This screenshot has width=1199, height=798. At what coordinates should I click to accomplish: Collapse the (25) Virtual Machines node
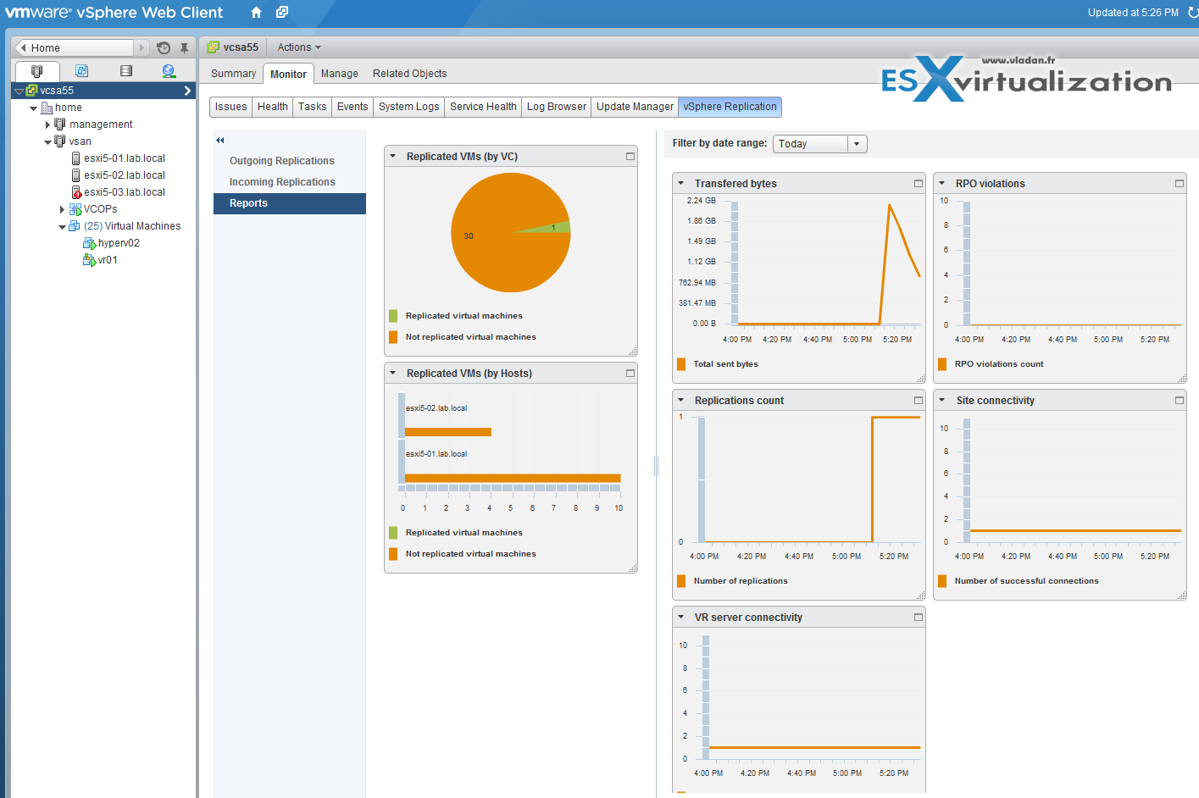pos(62,227)
